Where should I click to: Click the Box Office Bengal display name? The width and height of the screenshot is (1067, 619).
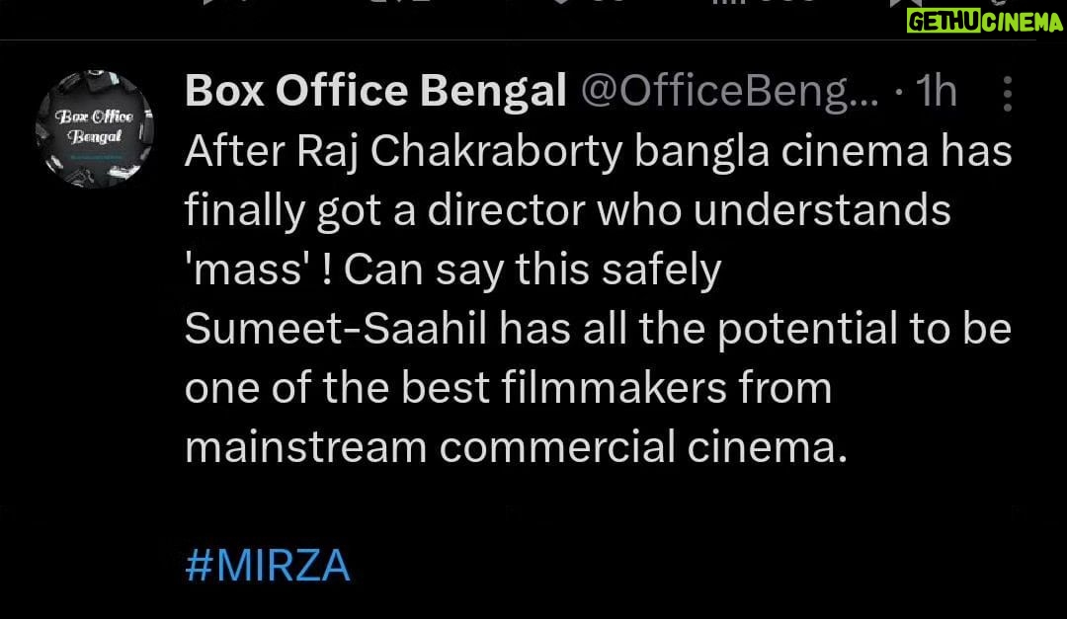pyautogui.click(x=375, y=92)
